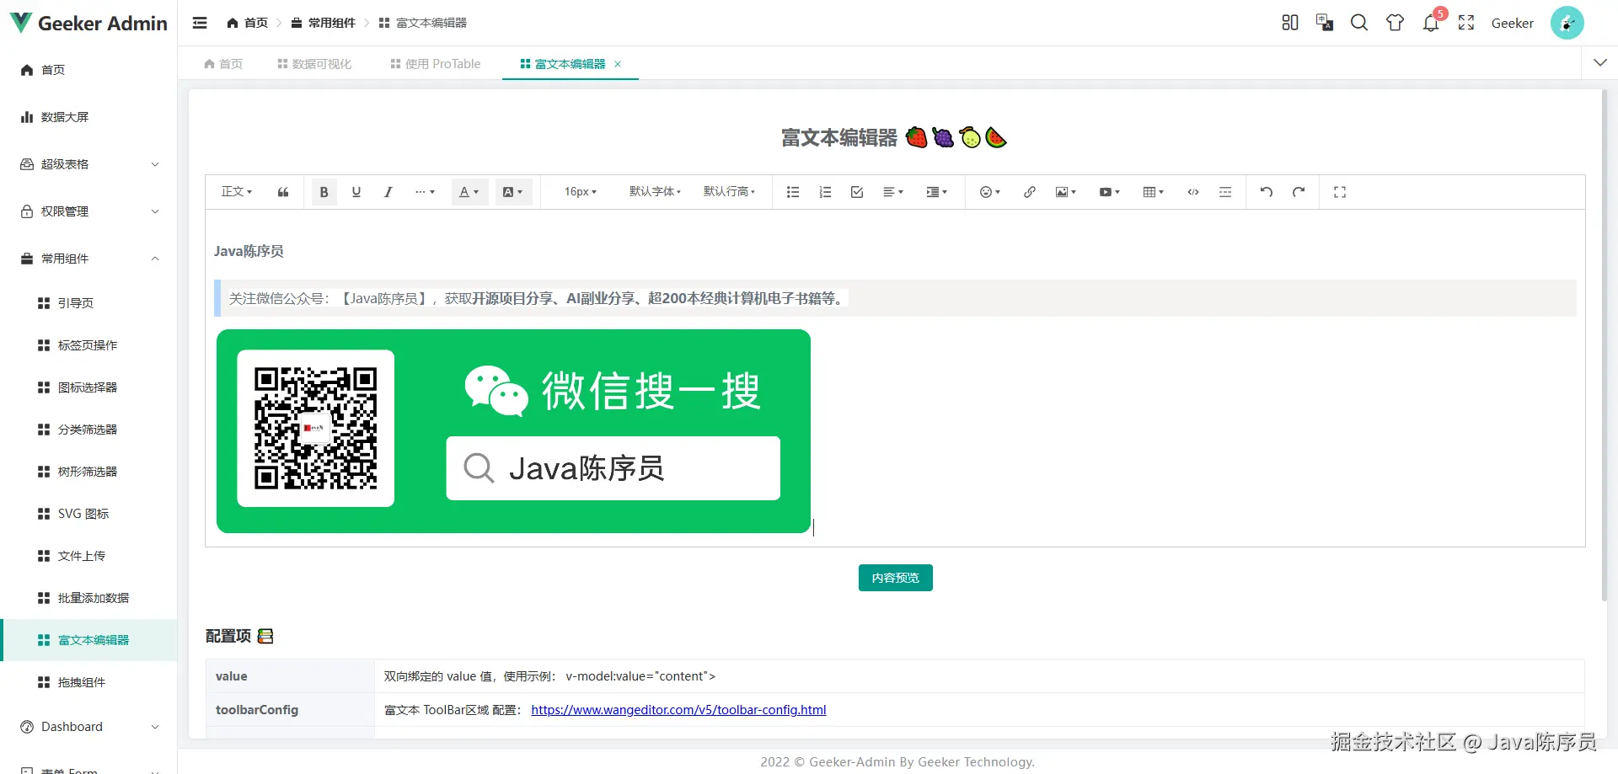Insert a code block

(x=1193, y=192)
